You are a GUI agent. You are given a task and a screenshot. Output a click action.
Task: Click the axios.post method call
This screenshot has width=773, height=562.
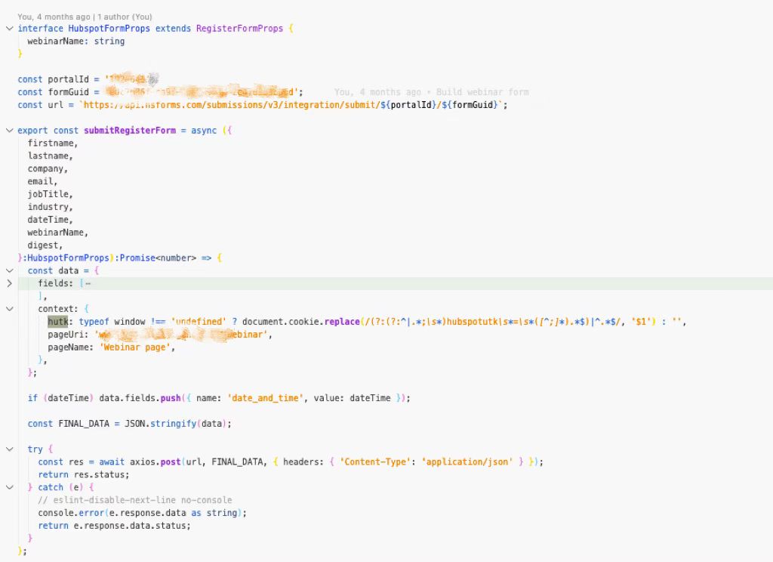click(x=169, y=462)
